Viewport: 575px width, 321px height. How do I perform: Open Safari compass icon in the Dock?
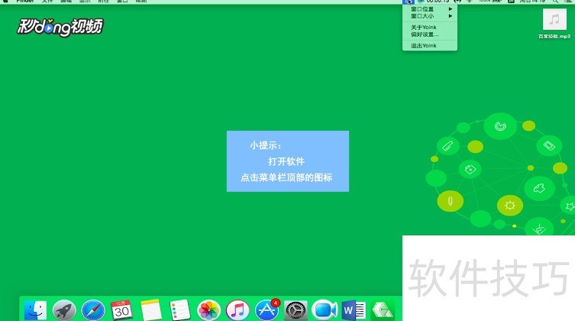93,310
